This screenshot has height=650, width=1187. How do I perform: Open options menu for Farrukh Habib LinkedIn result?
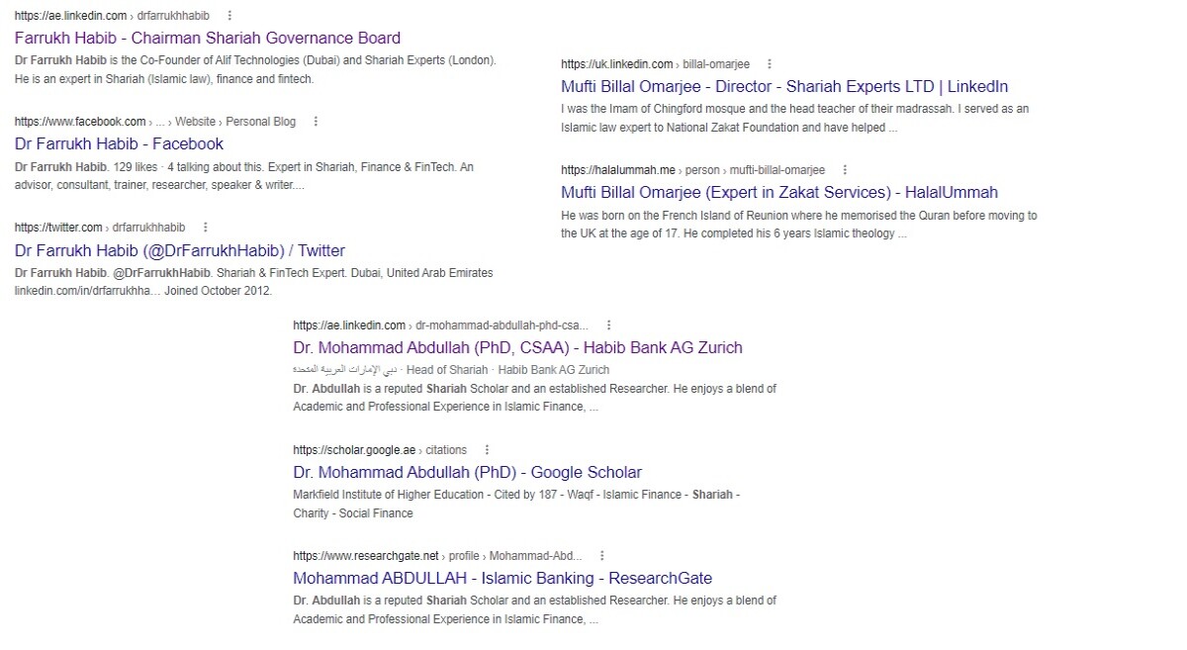click(230, 16)
